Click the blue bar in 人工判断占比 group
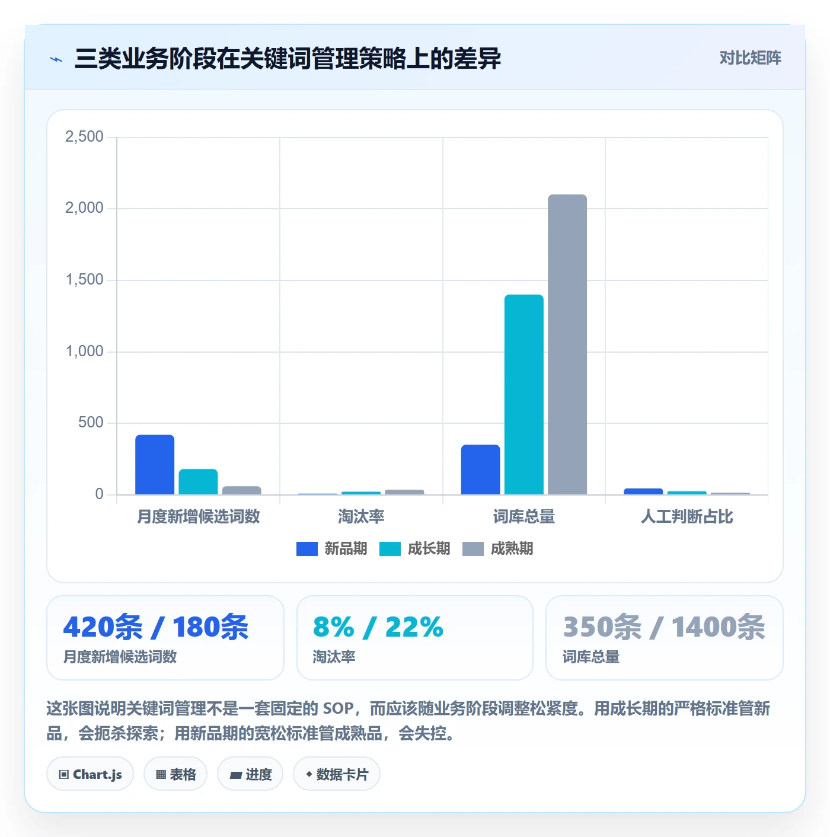This screenshot has height=837, width=830. click(x=643, y=491)
